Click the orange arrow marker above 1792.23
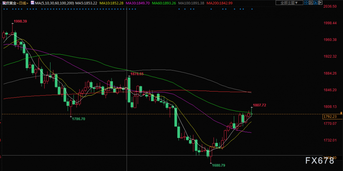This screenshot has width=343, height=171. pos(341,113)
